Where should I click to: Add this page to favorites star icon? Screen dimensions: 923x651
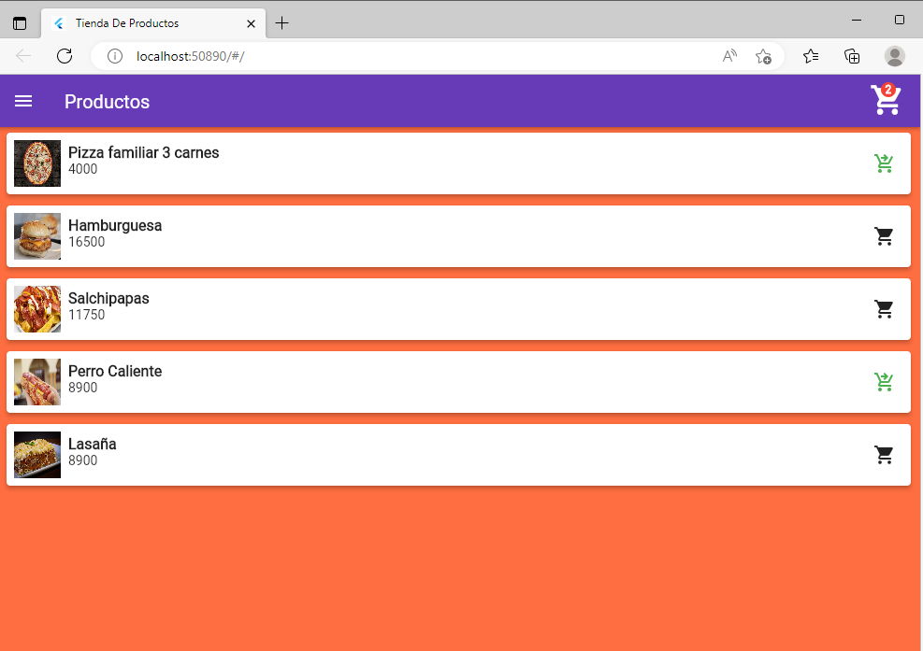(x=763, y=56)
